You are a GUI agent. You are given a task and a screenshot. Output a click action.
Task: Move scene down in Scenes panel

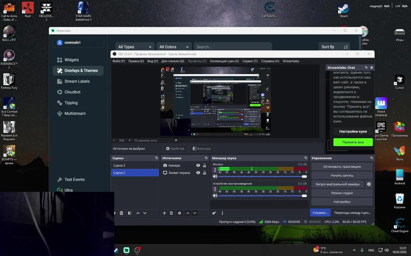[x=145, y=213]
